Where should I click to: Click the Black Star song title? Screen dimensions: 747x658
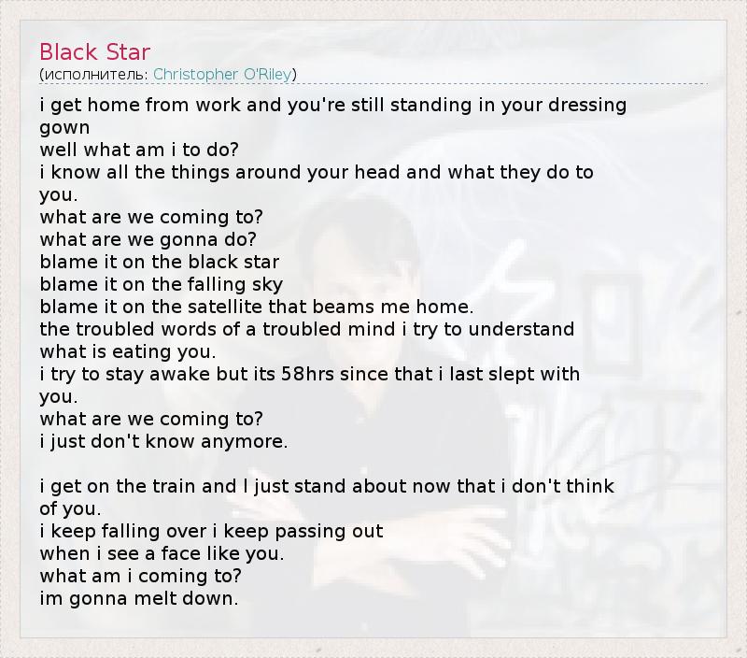[x=94, y=51]
